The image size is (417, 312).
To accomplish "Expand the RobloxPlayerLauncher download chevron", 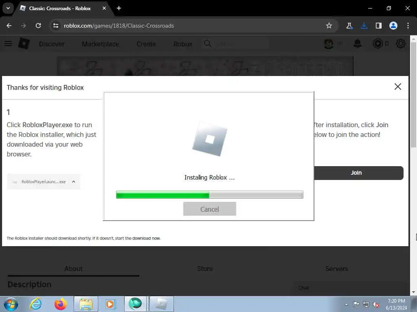I will tap(74, 182).
